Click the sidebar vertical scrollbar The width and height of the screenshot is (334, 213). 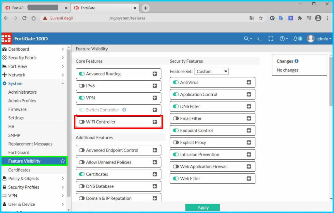pyautogui.click(x=68, y=123)
